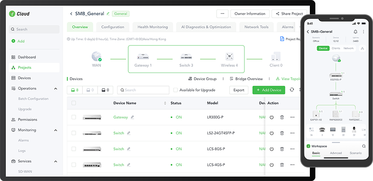Screen dimensions: 373x181
Task: Collapse the Operations section in sidebar
Action: tap(56, 89)
